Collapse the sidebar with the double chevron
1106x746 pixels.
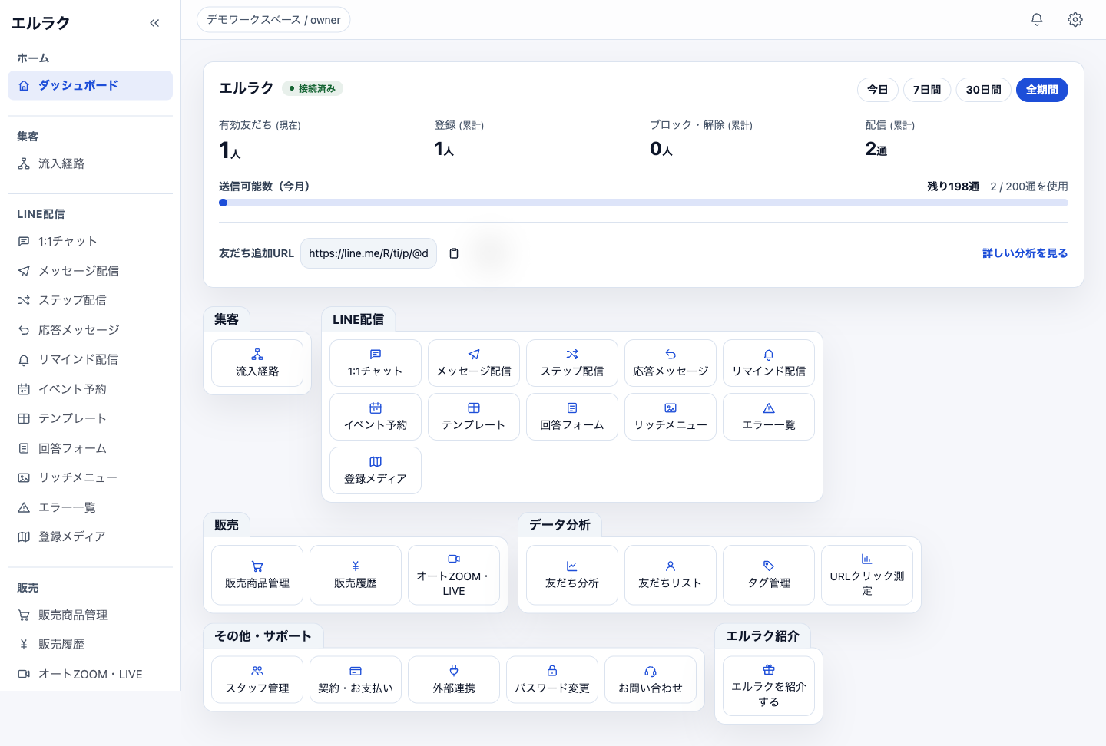coord(154,23)
